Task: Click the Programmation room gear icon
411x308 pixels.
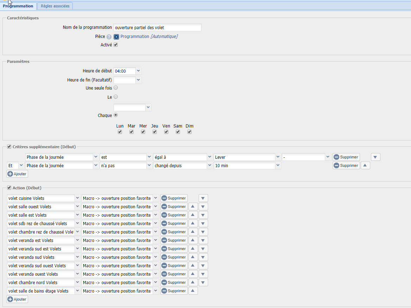Action: pyautogui.click(x=116, y=37)
